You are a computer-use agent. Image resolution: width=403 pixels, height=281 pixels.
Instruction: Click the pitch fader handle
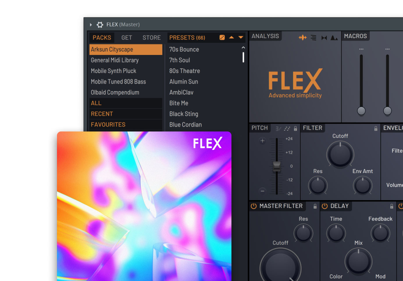point(277,167)
